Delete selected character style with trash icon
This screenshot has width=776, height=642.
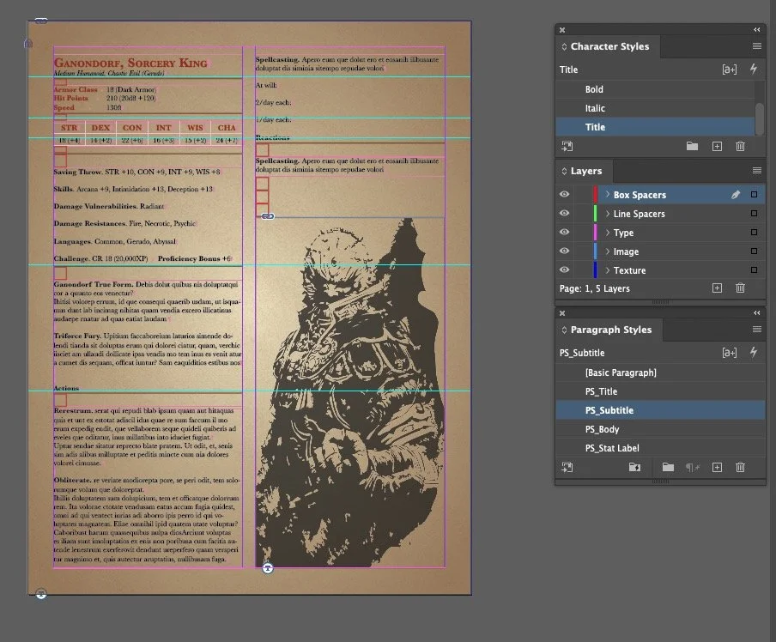tap(740, 146)
